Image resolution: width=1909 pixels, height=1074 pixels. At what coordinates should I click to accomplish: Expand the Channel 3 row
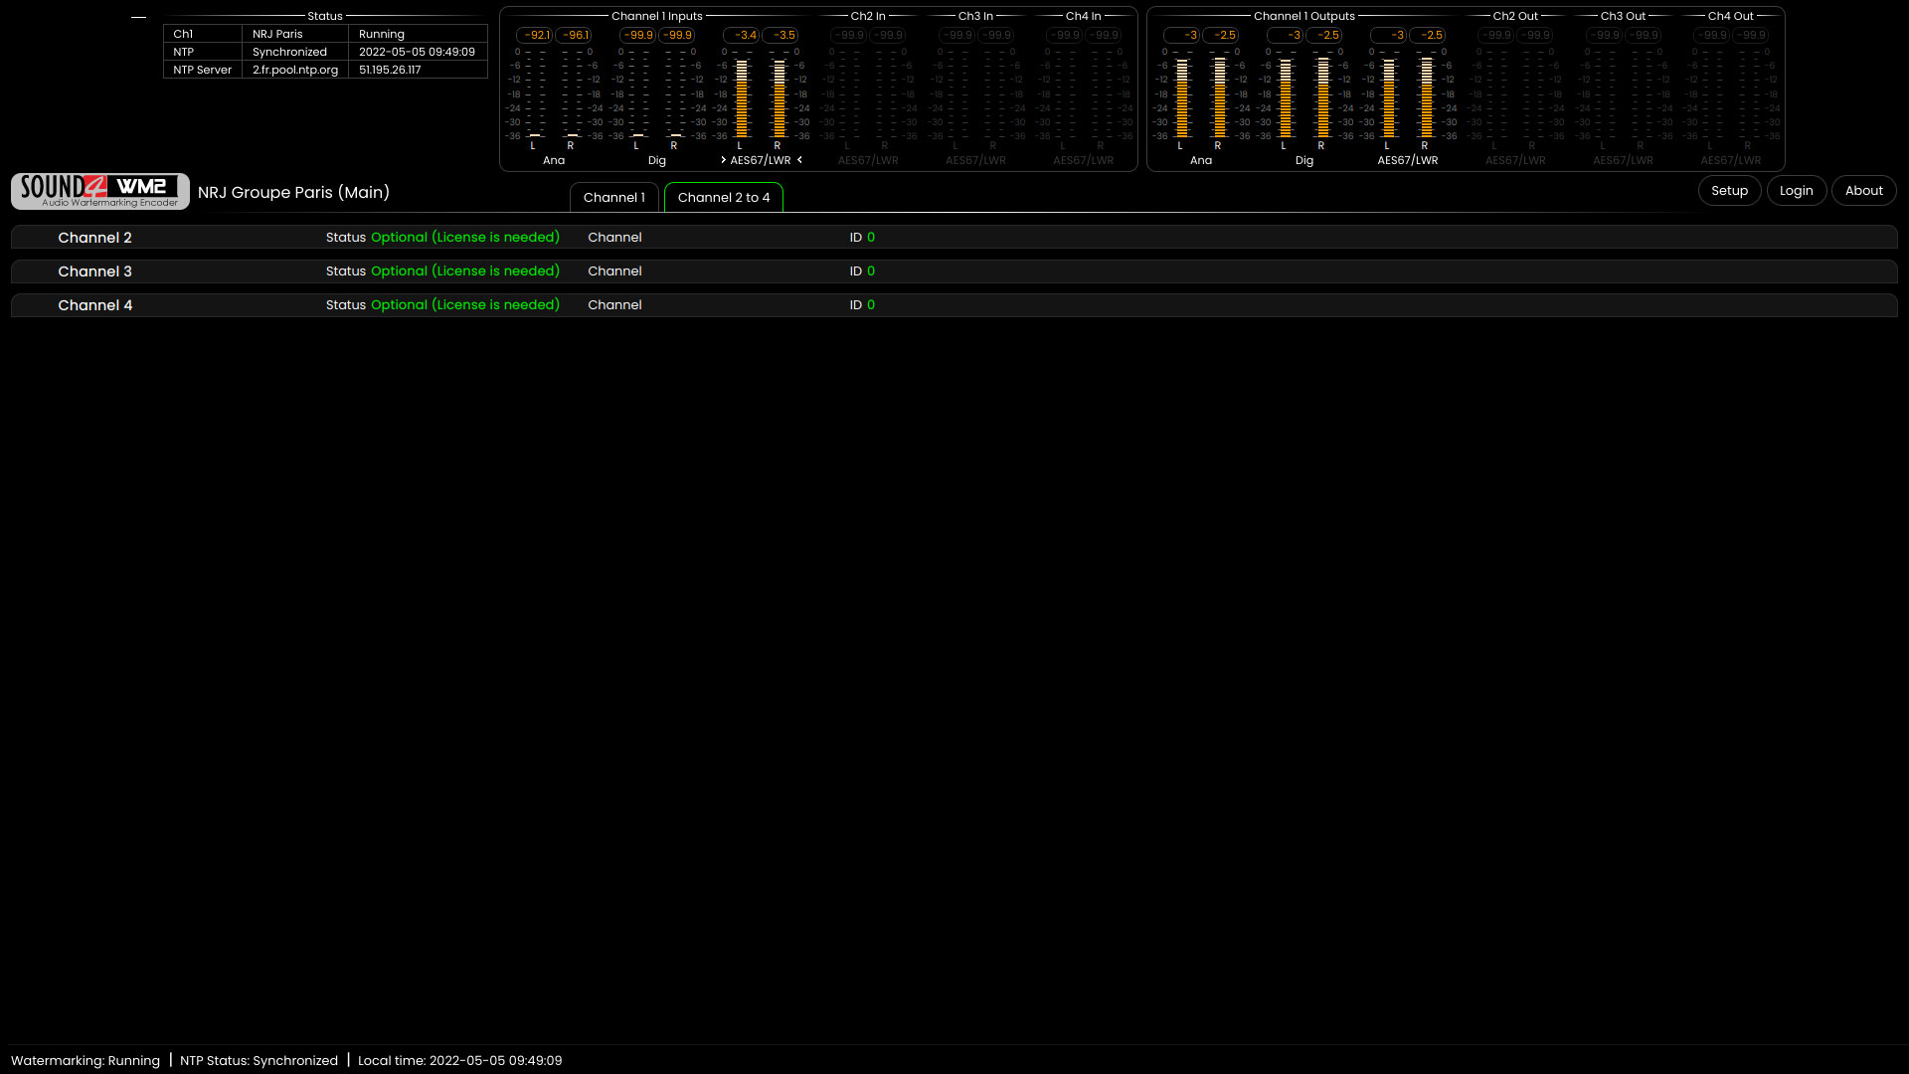pos(94,271)
